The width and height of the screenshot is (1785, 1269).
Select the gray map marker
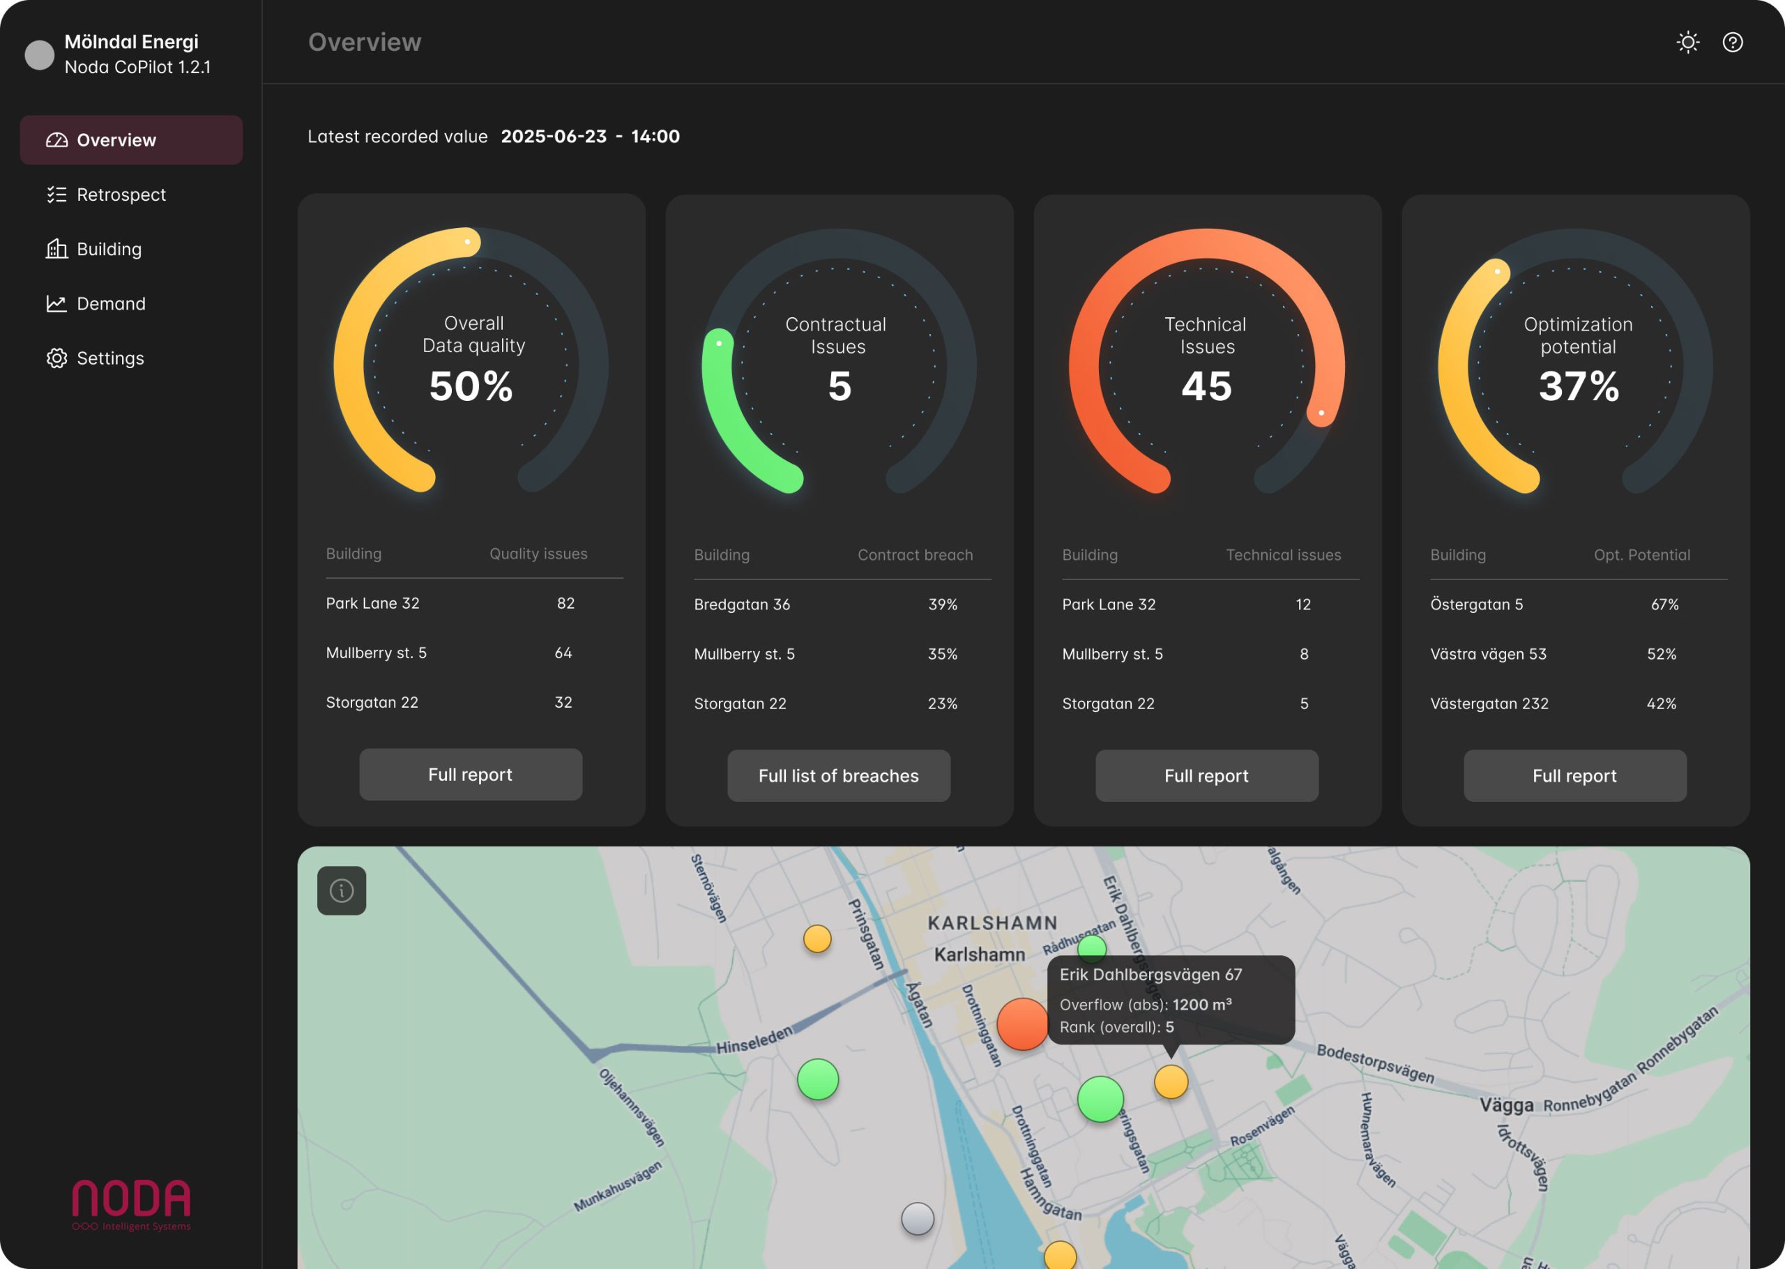coord(917,1218)
